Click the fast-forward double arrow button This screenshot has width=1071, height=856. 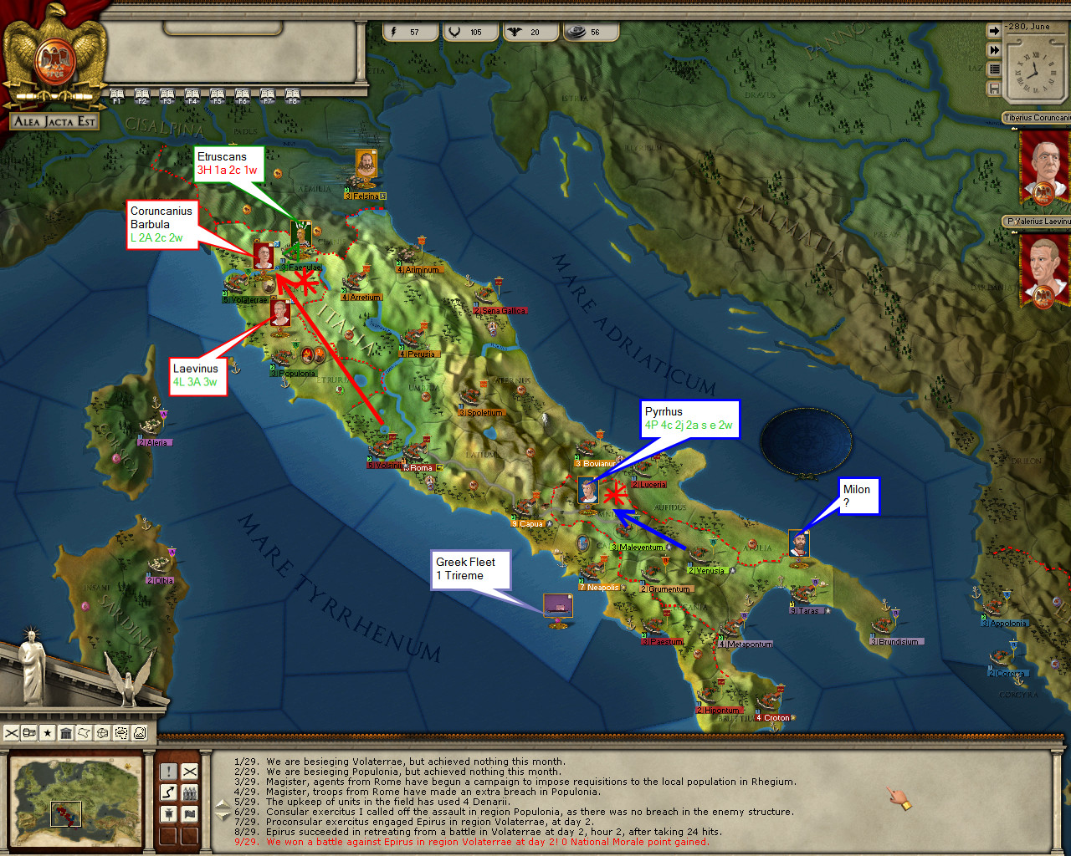(994, 50)
